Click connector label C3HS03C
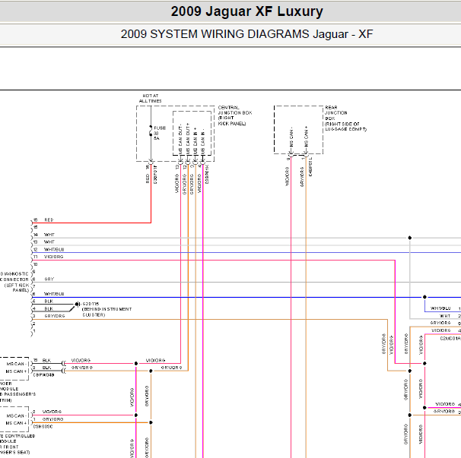 click(x=43, y=427)
